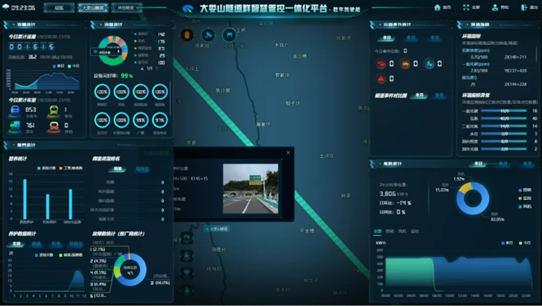Open the tunnel entrance photo thumbnail
This screenshot has width=542, height=306.
251,189
